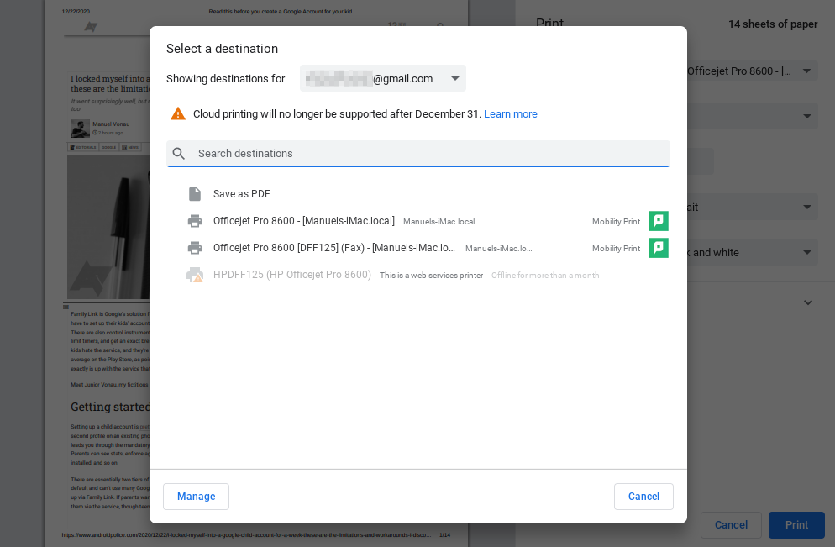Select the Officejet Pro 8600 Fax destination
This screenshot has width=835, height=547.
click(x=333, y=248)
